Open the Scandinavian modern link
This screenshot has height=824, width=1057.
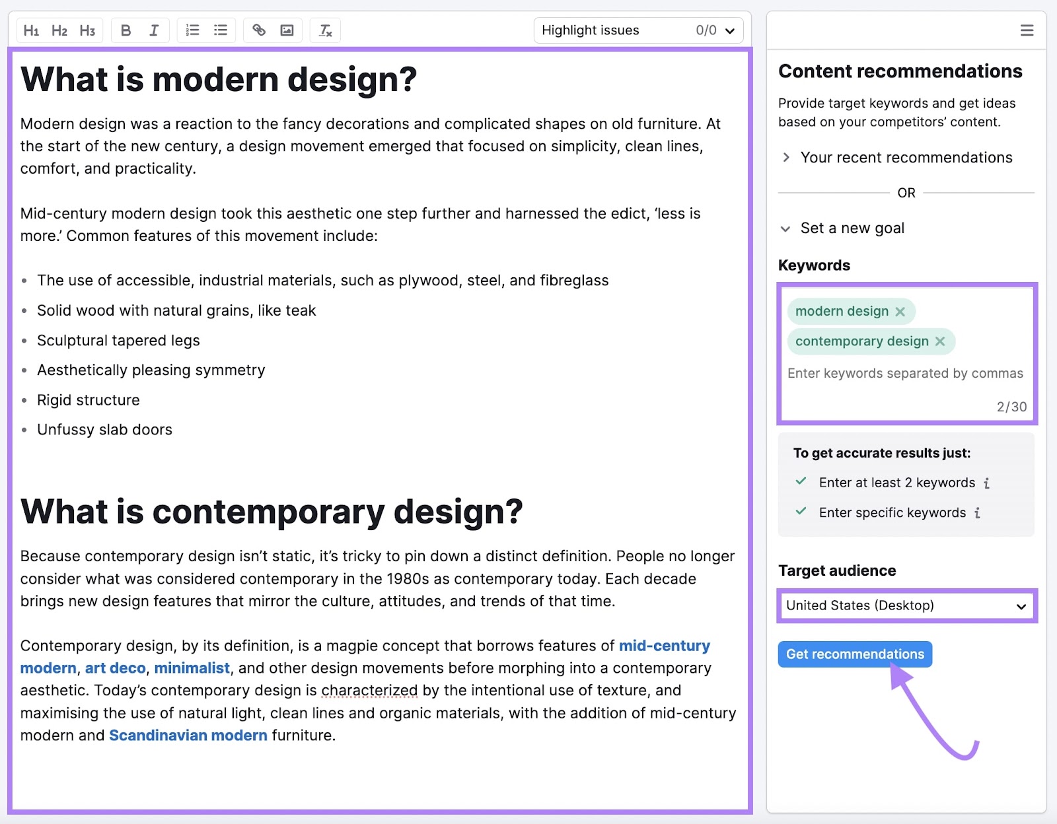(x=188, y=736)
